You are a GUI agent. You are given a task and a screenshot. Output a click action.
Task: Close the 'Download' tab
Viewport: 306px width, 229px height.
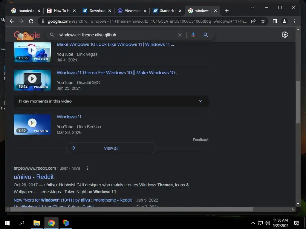[110, 11]
